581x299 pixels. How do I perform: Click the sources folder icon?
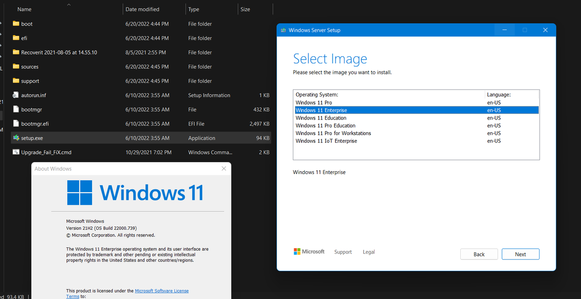16,67
